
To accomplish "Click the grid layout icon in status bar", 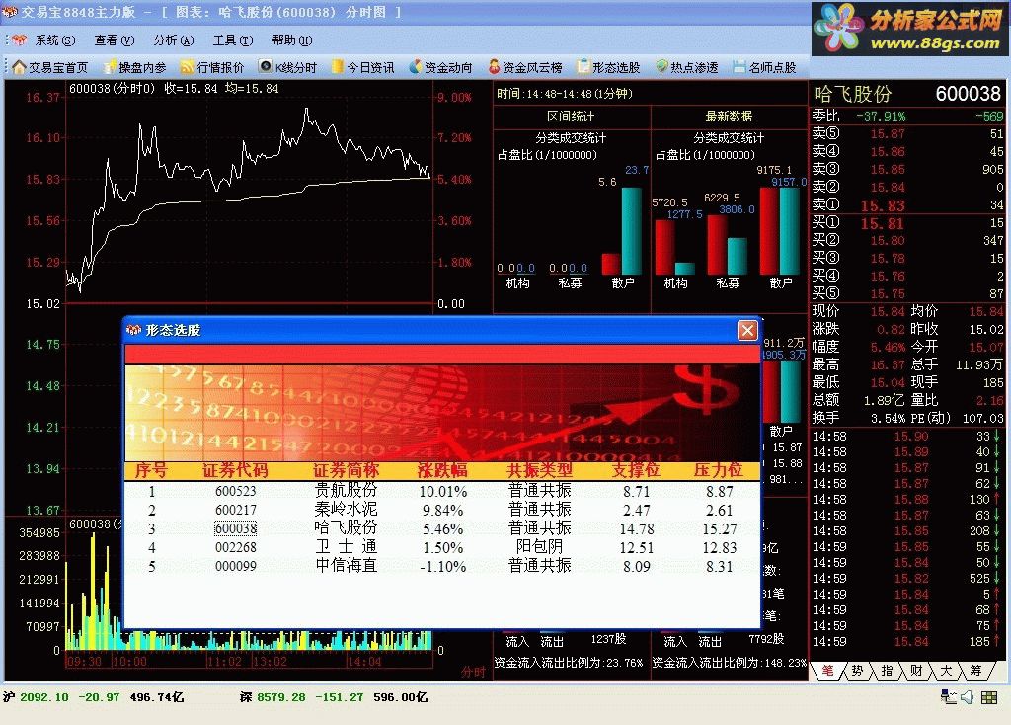I will point(989,697).
